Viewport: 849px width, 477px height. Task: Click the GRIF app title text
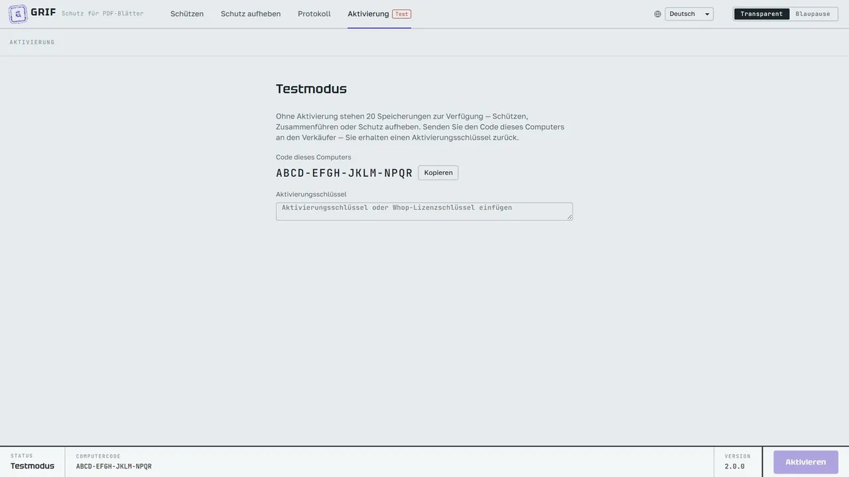click(x=43, y=12)
